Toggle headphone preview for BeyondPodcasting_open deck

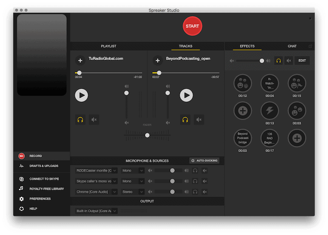click(x=185, y=120)
